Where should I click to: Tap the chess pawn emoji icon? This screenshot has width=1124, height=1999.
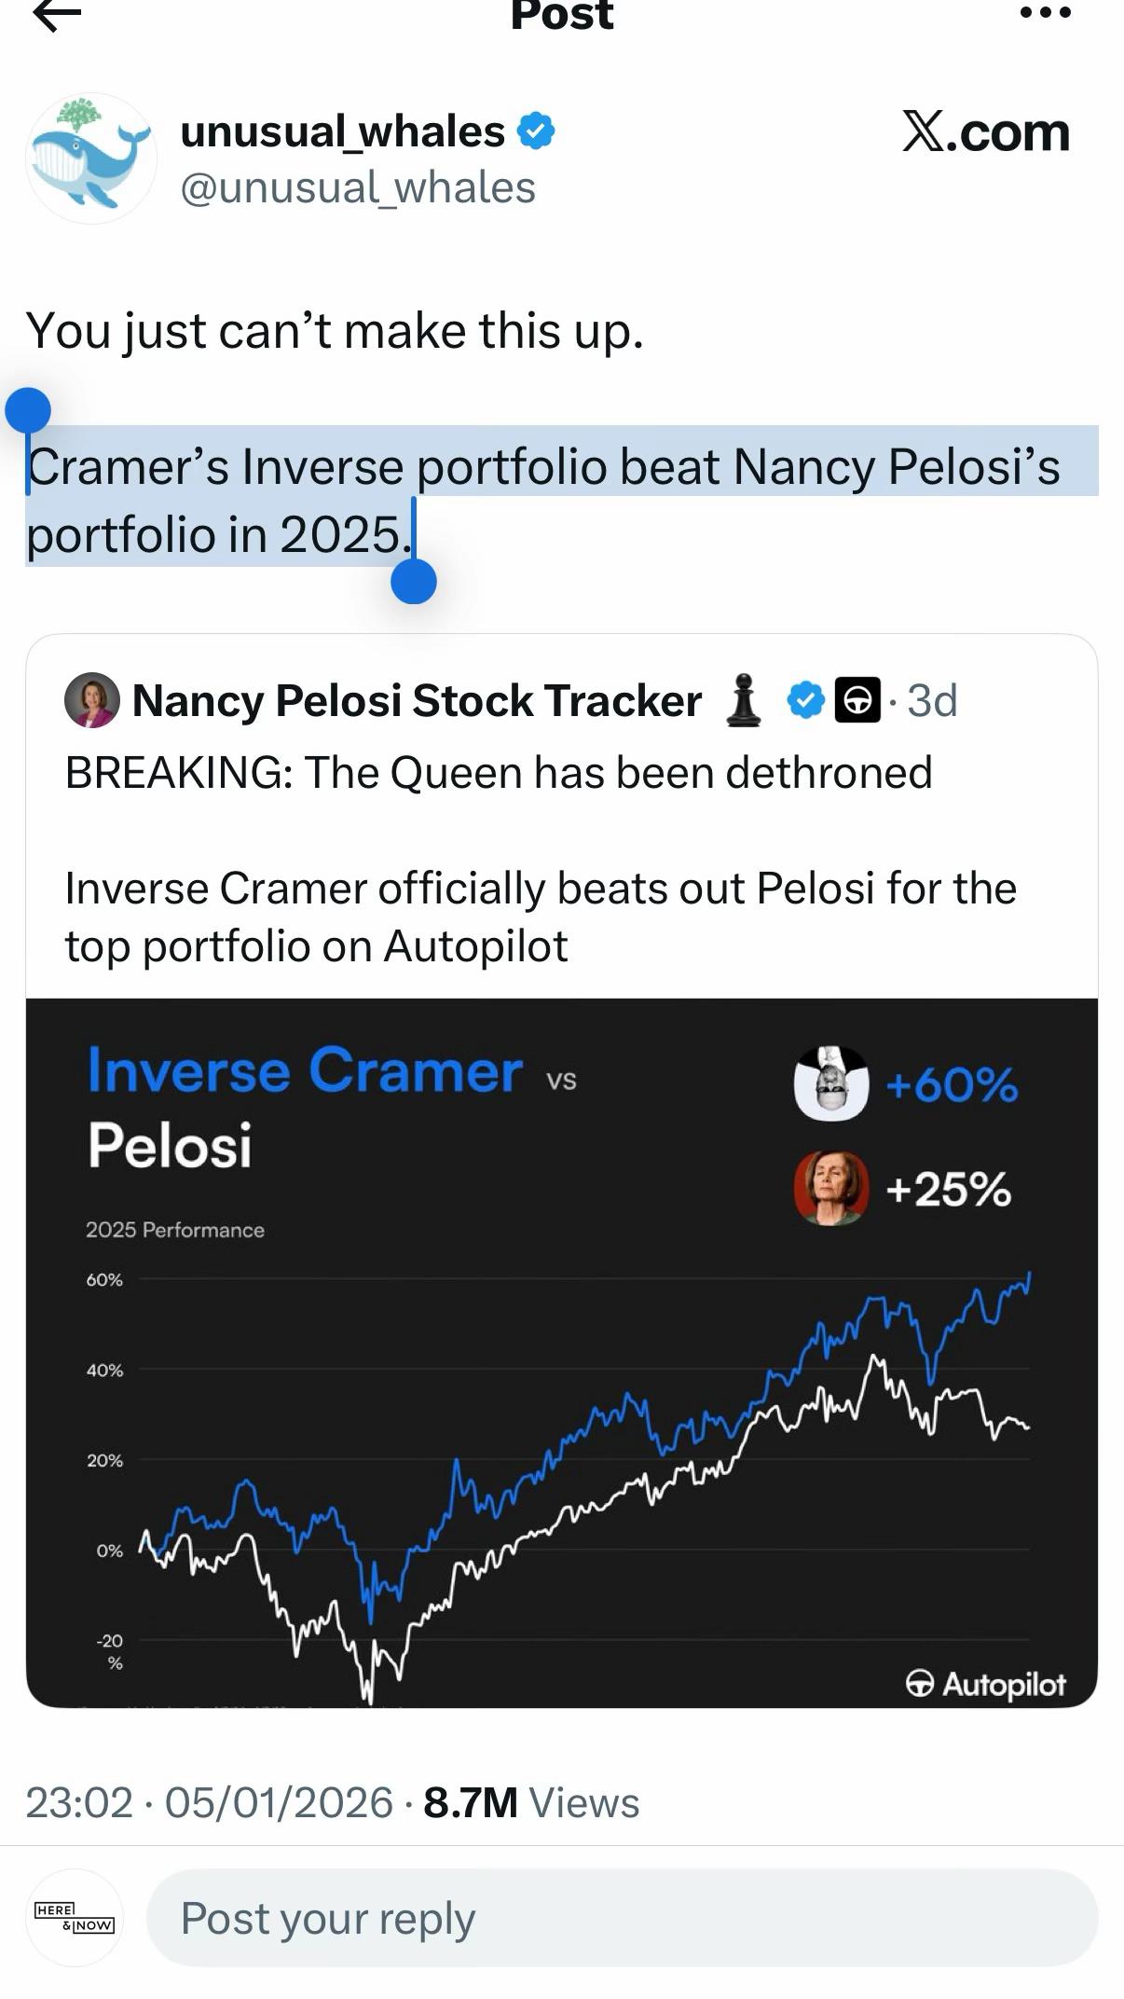(743, 700)
